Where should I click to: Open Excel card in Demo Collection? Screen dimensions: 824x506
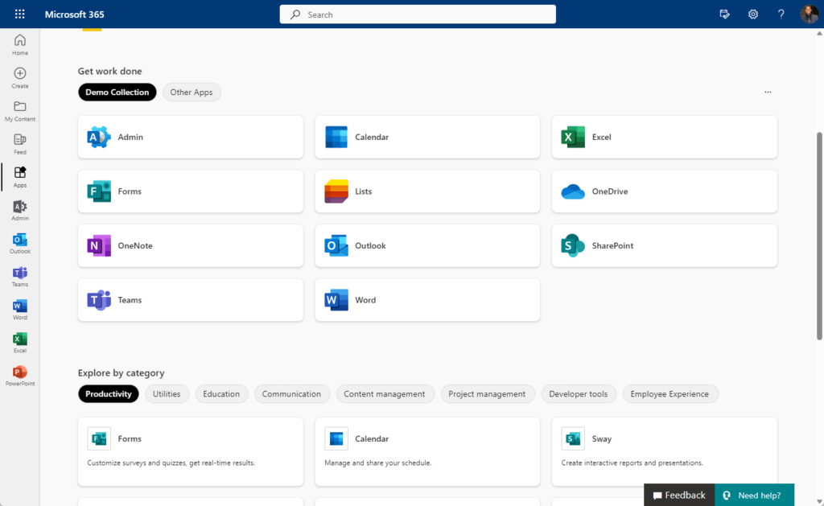pos(664,137)
